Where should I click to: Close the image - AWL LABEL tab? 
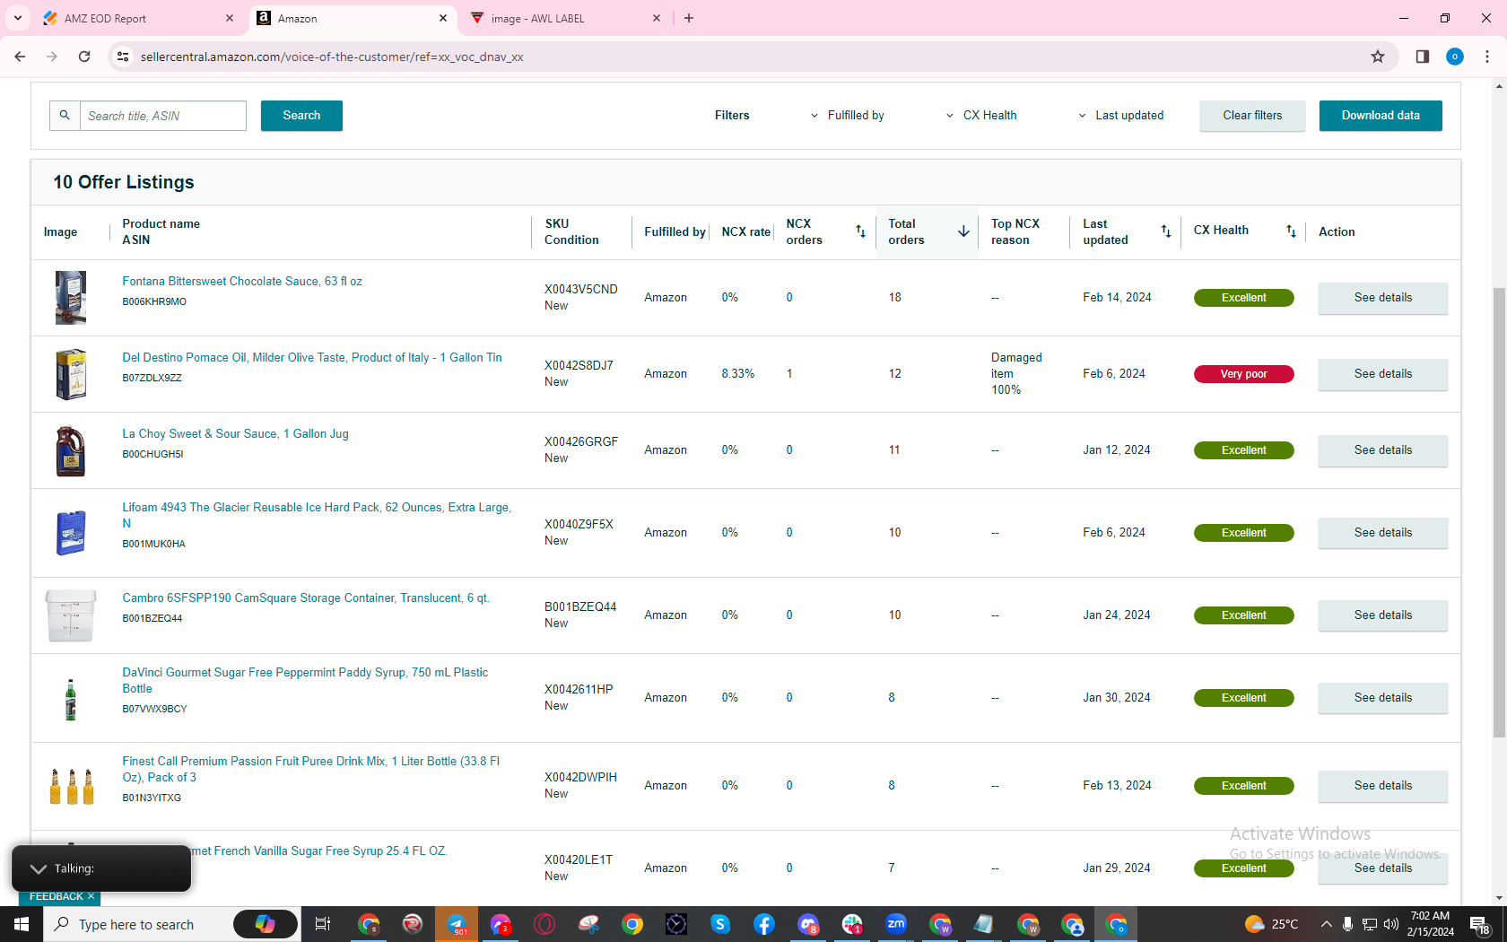click(x=657, y=18)
